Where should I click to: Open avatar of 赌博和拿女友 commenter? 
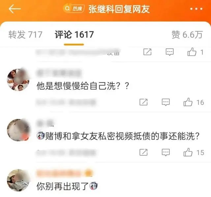18,130
